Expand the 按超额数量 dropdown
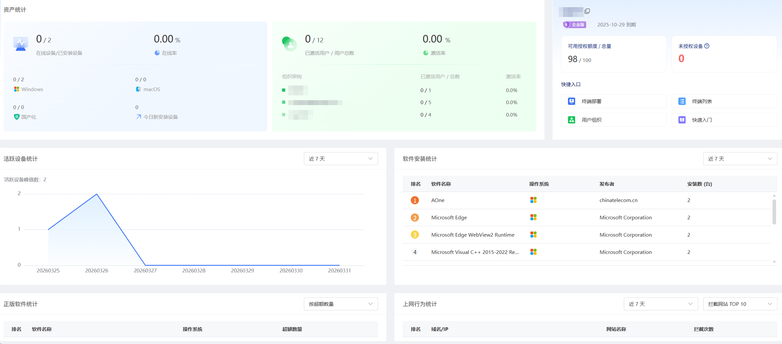The height and width of the screenshot is (344, 782). coord(341,304)
